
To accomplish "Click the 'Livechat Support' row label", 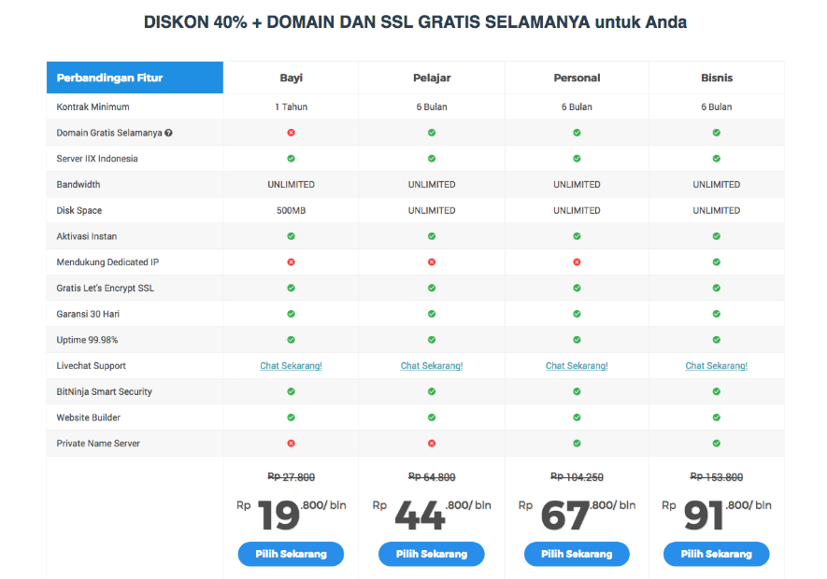I will (91, 365).
